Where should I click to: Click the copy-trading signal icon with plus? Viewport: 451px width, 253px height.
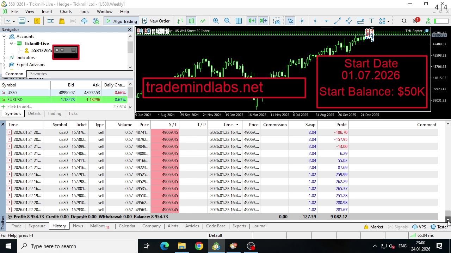[x=96, y=21]
